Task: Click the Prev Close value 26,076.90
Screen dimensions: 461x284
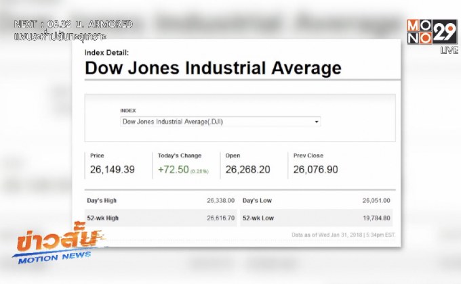Action: pos(316,169)
